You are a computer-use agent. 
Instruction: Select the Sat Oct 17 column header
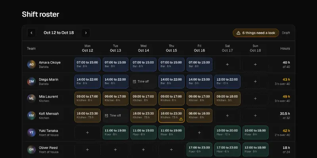227,48
